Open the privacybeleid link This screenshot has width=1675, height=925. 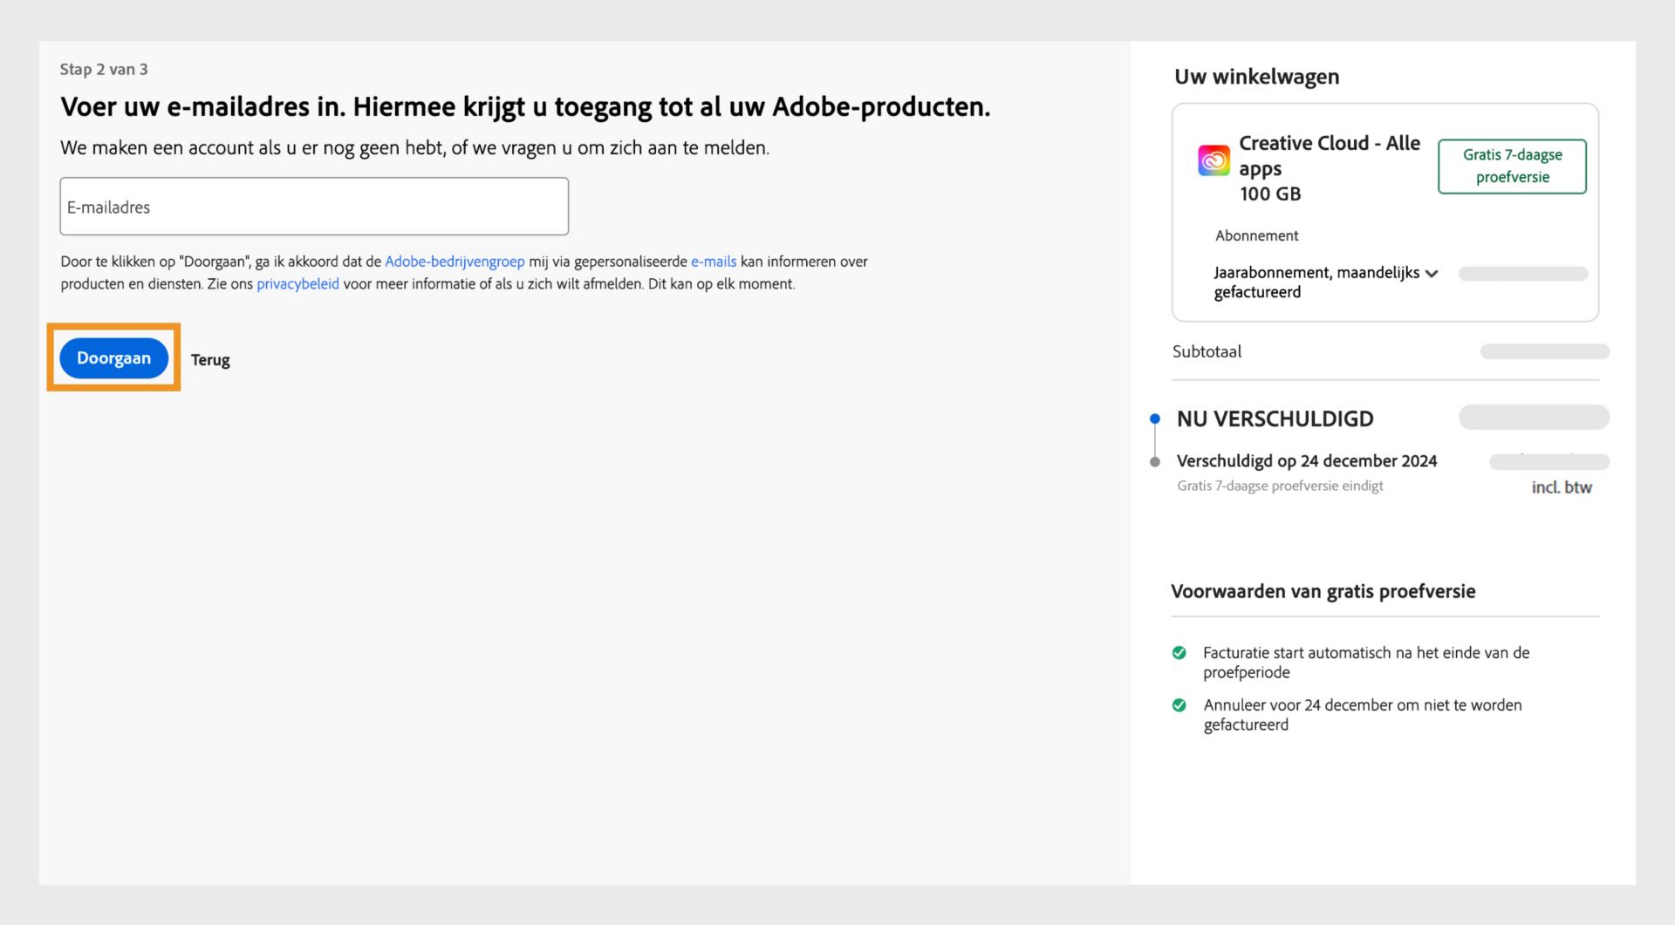click(297, 284)
